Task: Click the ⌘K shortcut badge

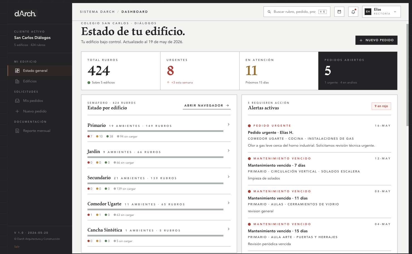Action: pyautogui.click(x=323, y=12)
